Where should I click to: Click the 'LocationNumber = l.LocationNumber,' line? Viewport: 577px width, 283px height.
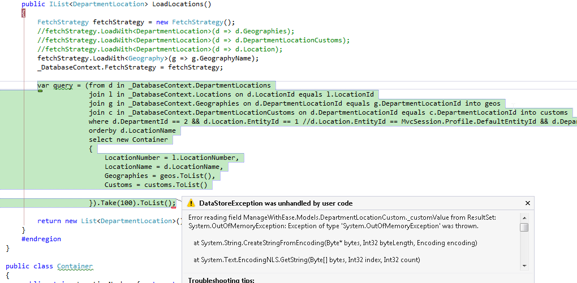[x=172, y=158]
